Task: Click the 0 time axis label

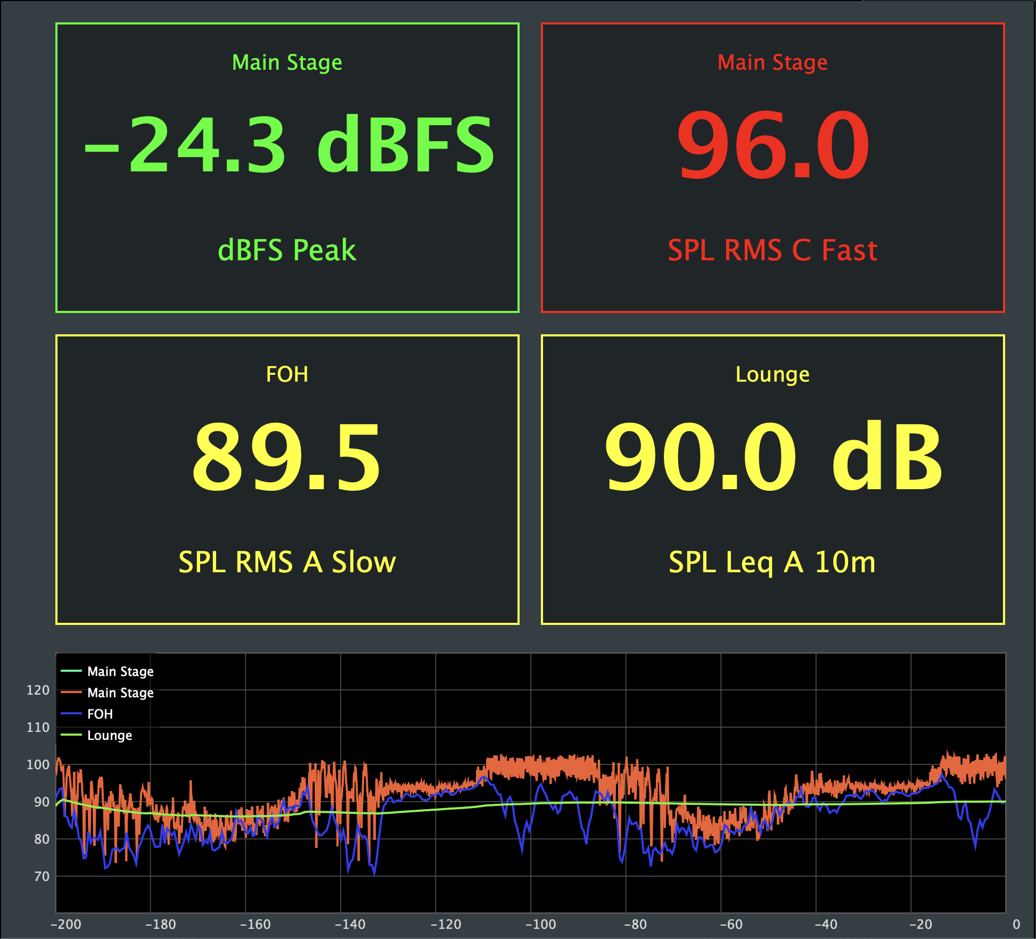Action: (1016, 924)
